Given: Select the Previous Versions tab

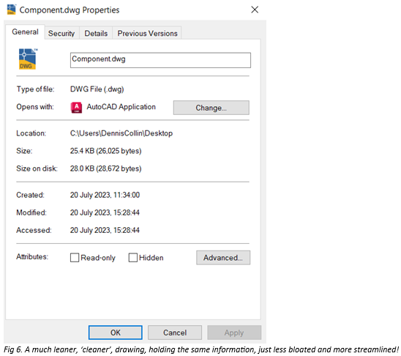Looking at the screenshot, I should click(x=147, y=33).
